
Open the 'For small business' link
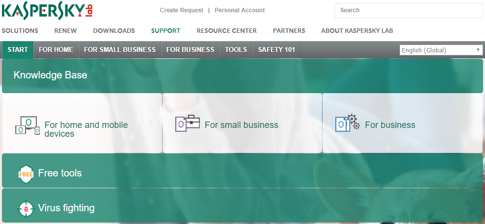coord(241,125)
